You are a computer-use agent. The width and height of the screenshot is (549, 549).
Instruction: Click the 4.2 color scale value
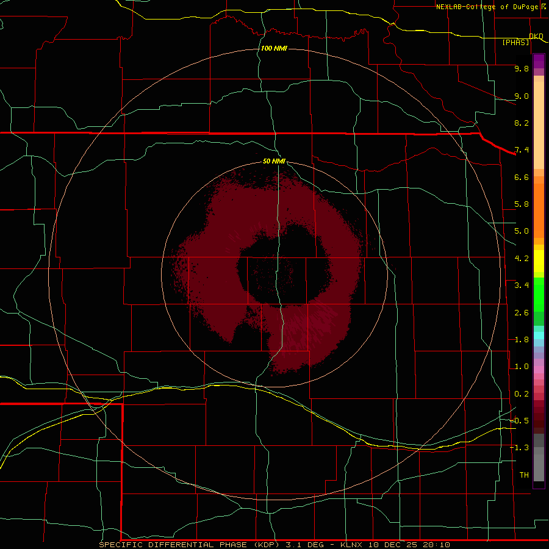tap(522, 259)
